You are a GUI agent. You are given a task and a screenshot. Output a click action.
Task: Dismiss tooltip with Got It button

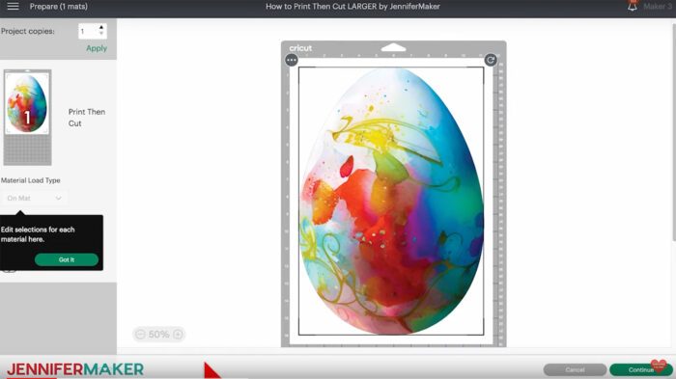[x=67, y=259]
